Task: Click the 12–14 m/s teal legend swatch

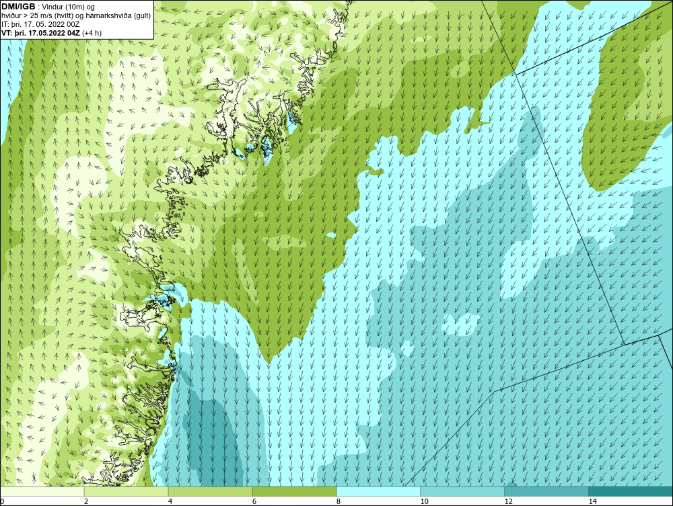Action: [x=546, y=491]
